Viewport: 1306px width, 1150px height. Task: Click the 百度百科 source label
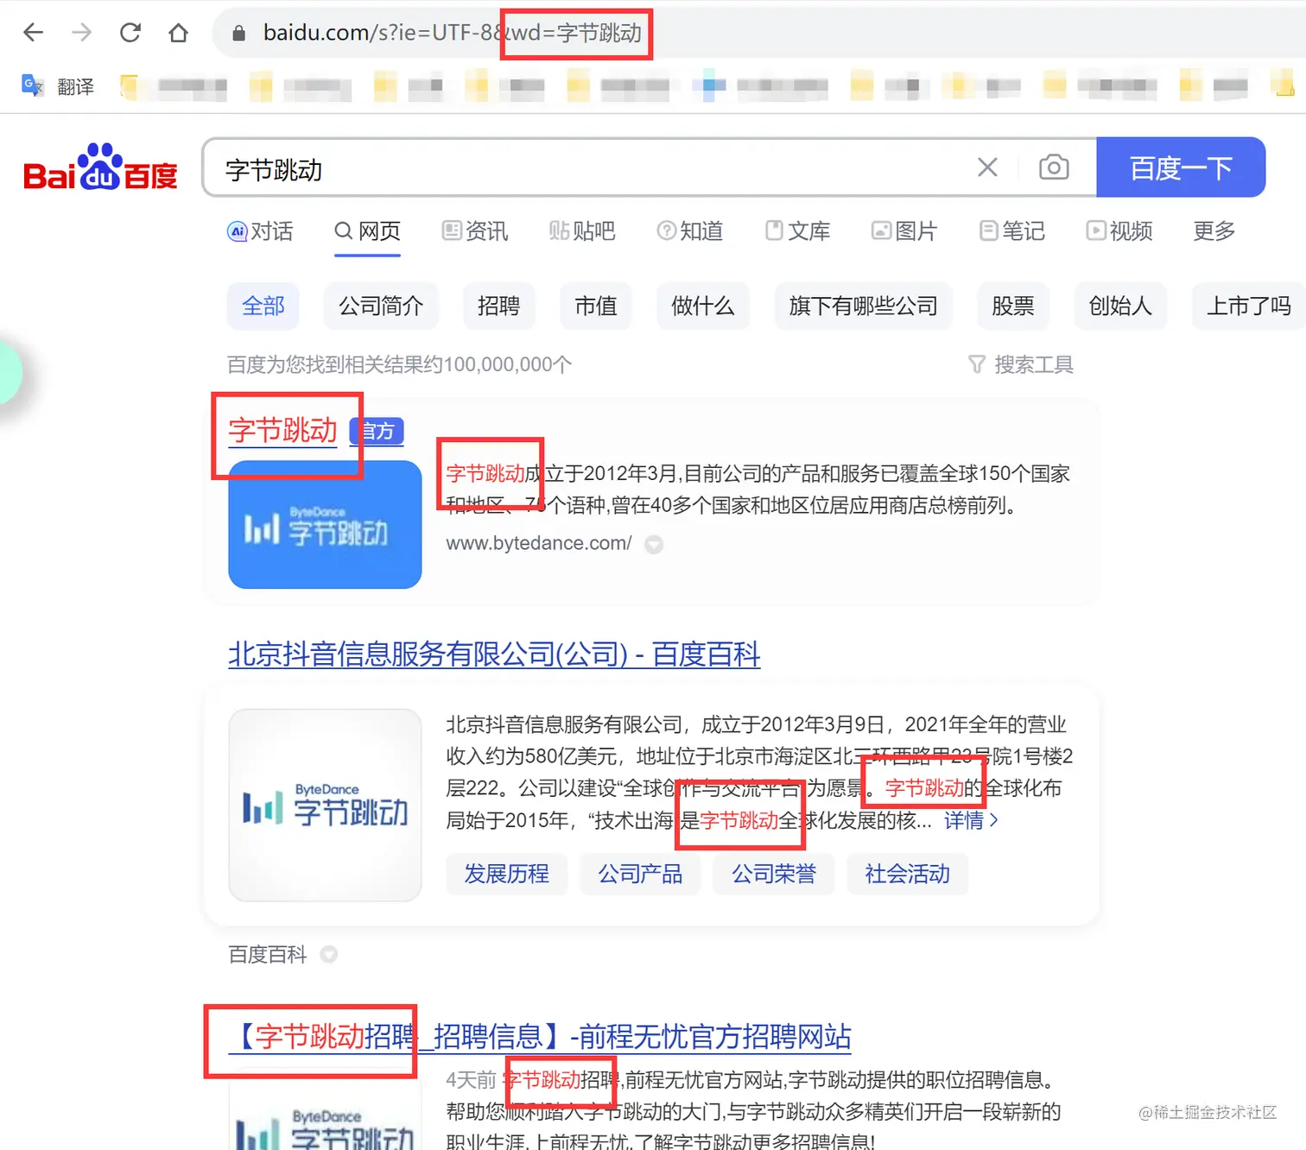click(268, 954)
